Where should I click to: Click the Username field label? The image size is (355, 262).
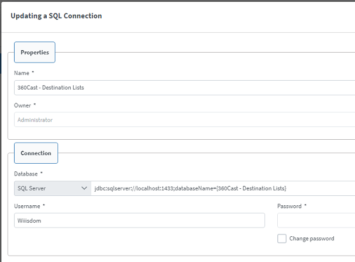tap(27, 206)
